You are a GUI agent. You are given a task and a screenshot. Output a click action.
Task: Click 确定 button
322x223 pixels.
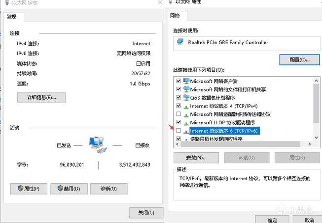point(272,220)
